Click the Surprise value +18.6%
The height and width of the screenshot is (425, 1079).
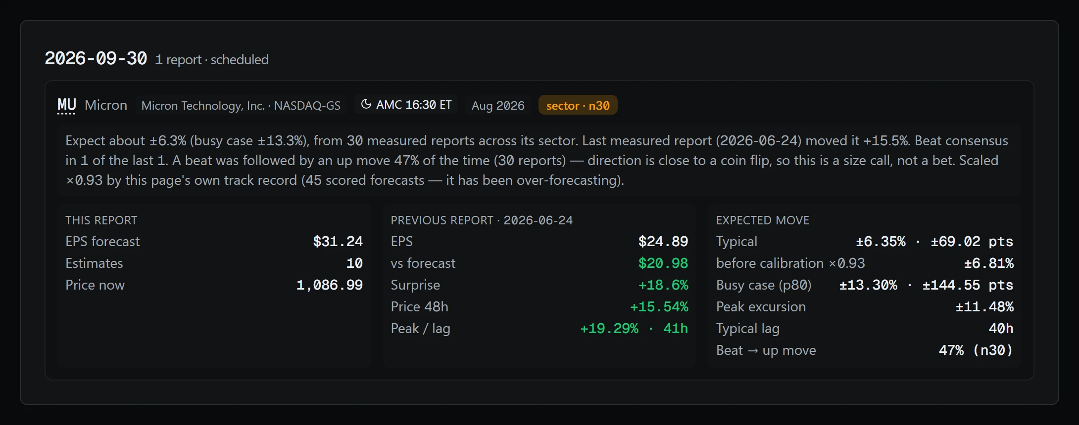click(x=663, y=285)
